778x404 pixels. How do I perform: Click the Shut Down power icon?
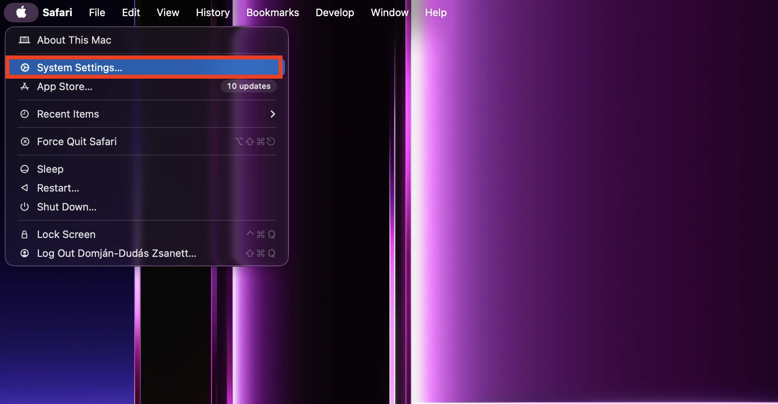[x=25, y=207]
